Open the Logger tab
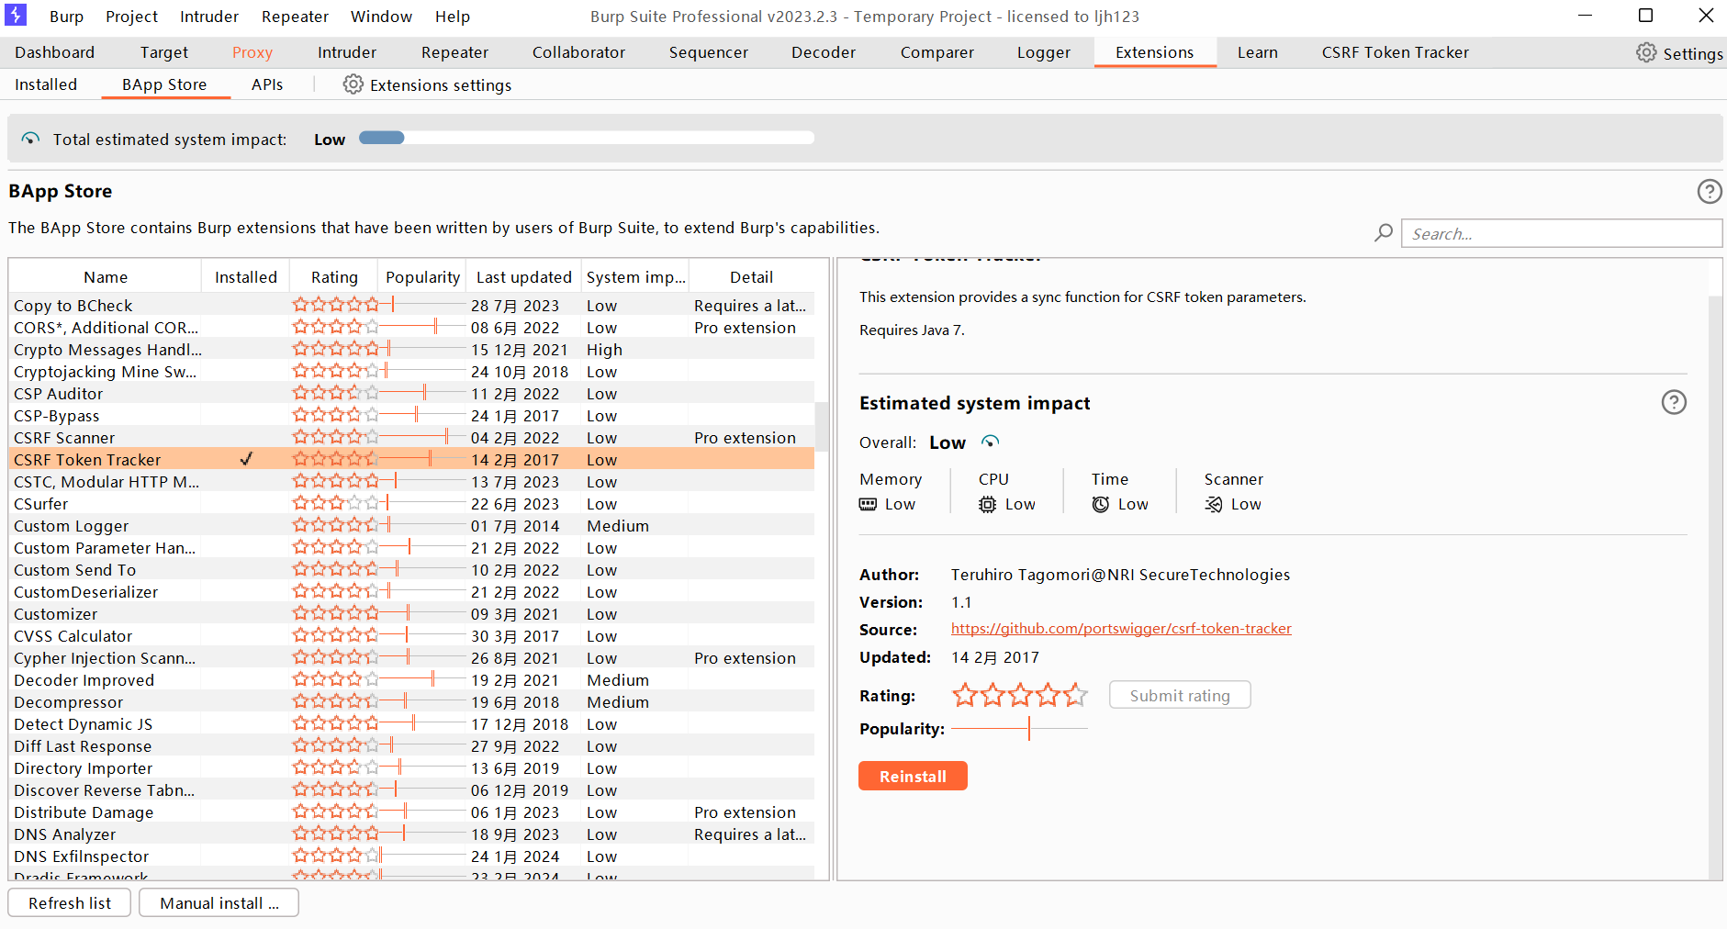Image resolution: width=1727 pixels, height=929 pixels. (1043, 52)
